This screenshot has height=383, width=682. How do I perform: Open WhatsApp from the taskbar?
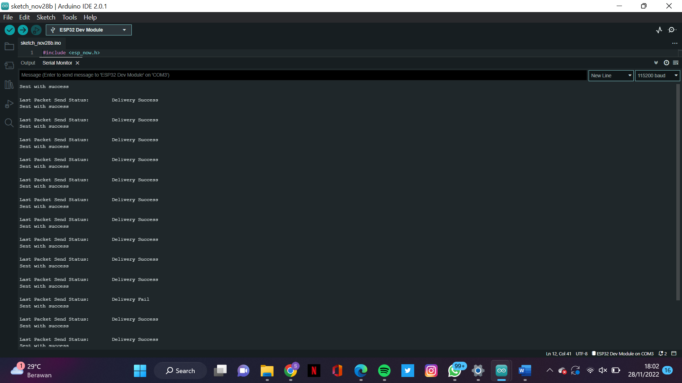coord(455,371)
